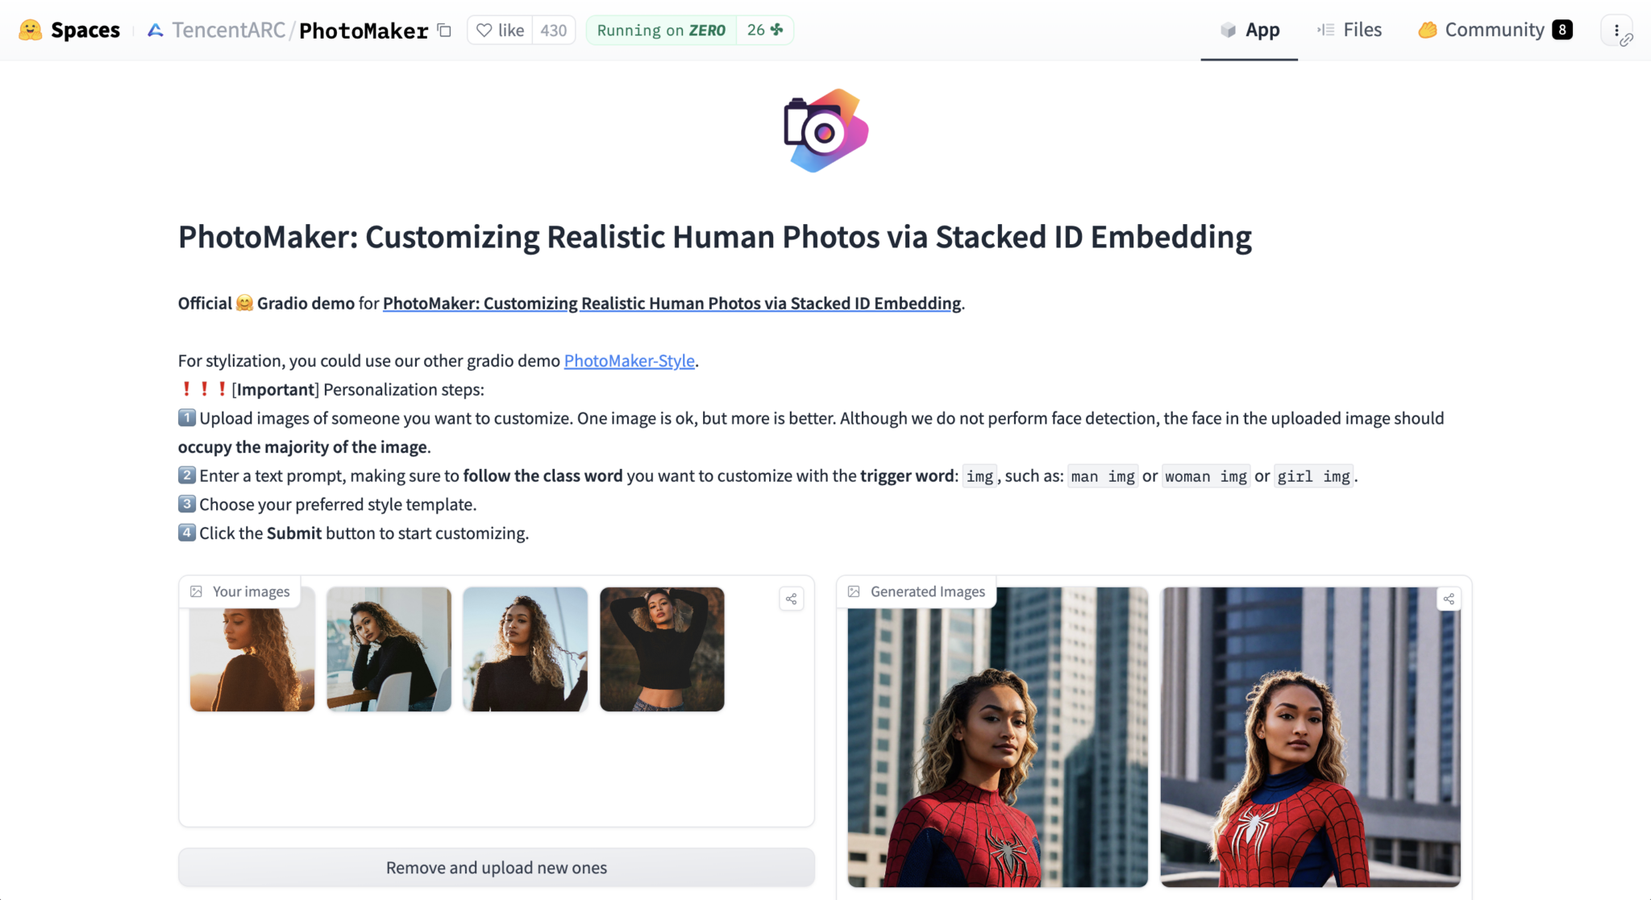
Task: Like the space with the heart button
Action: tap(500, 30)
